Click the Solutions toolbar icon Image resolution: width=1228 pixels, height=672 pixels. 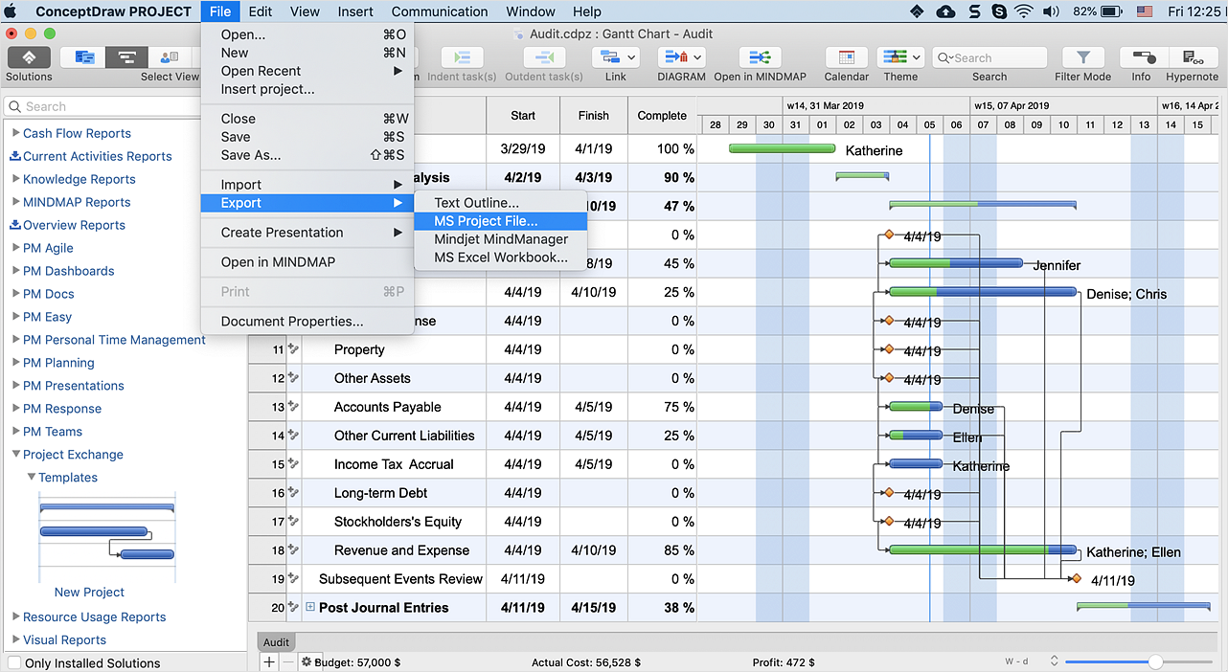pyautogui.click(x=29, y=57)
